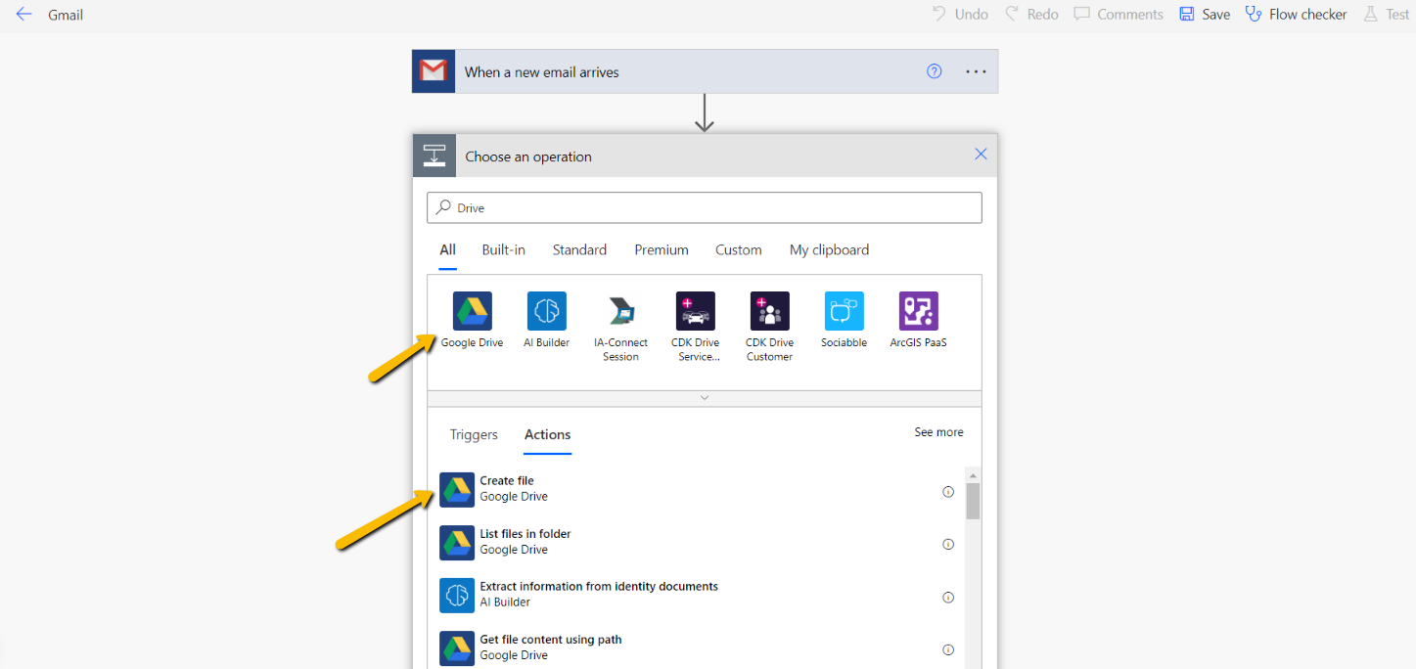Click the actions list scrollbar thumb
The width and height of the screenshot is (1416, 669).
tap(973, 501)
